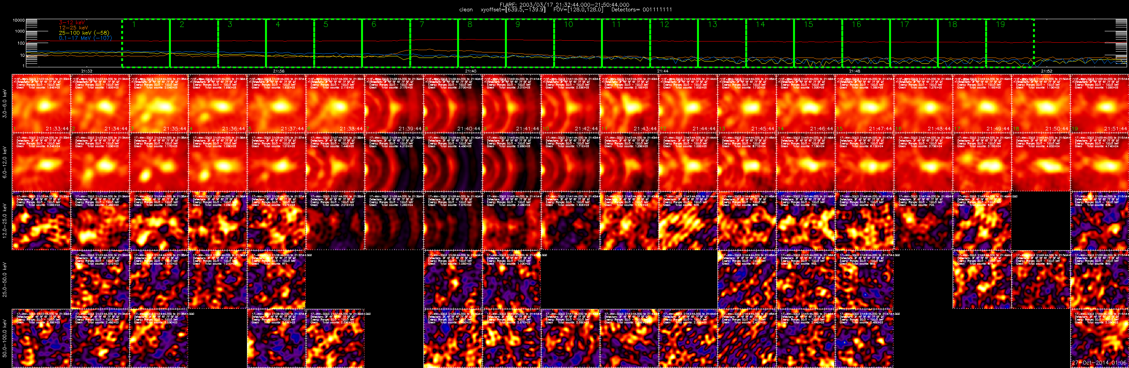The height and width of the screenshot is (368, 1129).
Task: Click the 21:36 time axis label
Action: coord(279,71)
